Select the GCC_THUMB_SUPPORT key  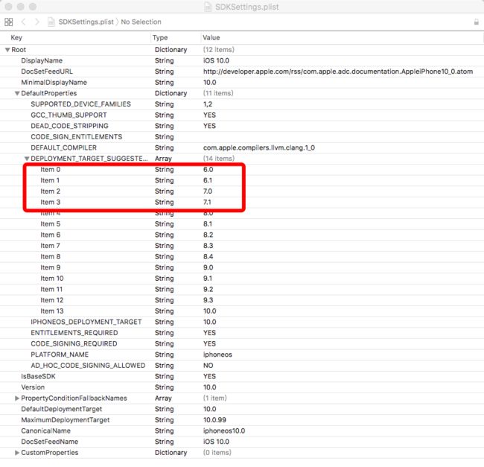[69, 115]
